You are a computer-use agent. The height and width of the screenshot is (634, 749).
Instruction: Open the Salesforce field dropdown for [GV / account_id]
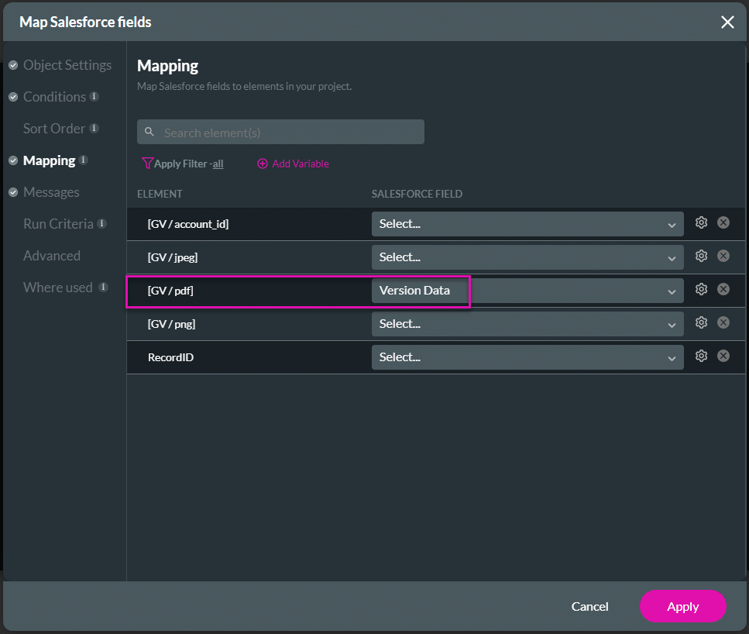point(527,222)
